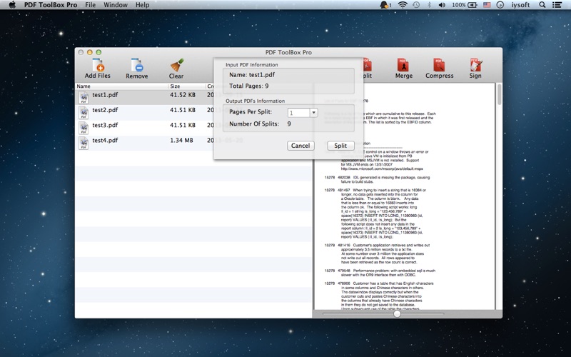Click the Cancel button in split dialog
Screen dimensions: 571x357
click(x=300, y=146)
